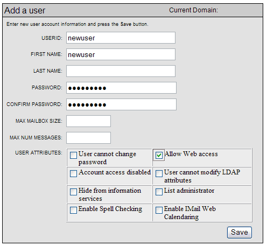Click the USERID text field
This screenshot has height=246, width=267.
(121, 38)
